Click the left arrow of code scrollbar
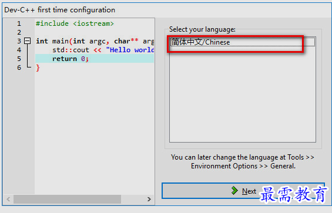This screenshot has width=332, height=213. coord(8,199)
